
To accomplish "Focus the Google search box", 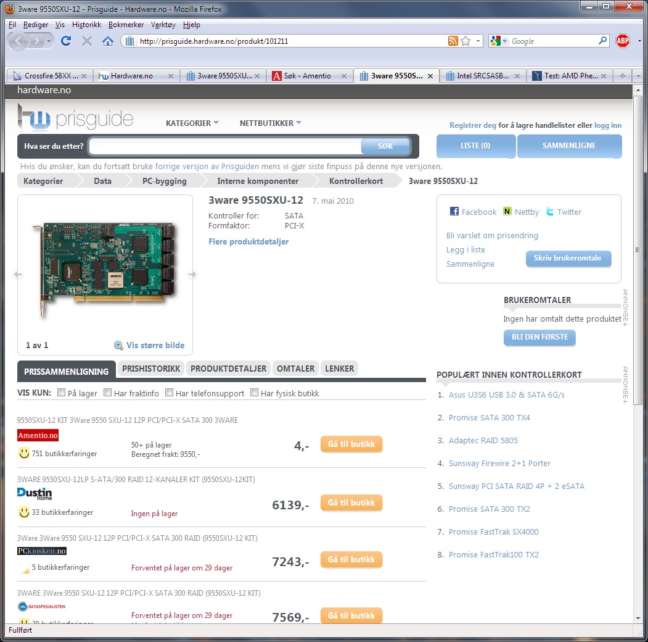I will (x=553, y=41).
